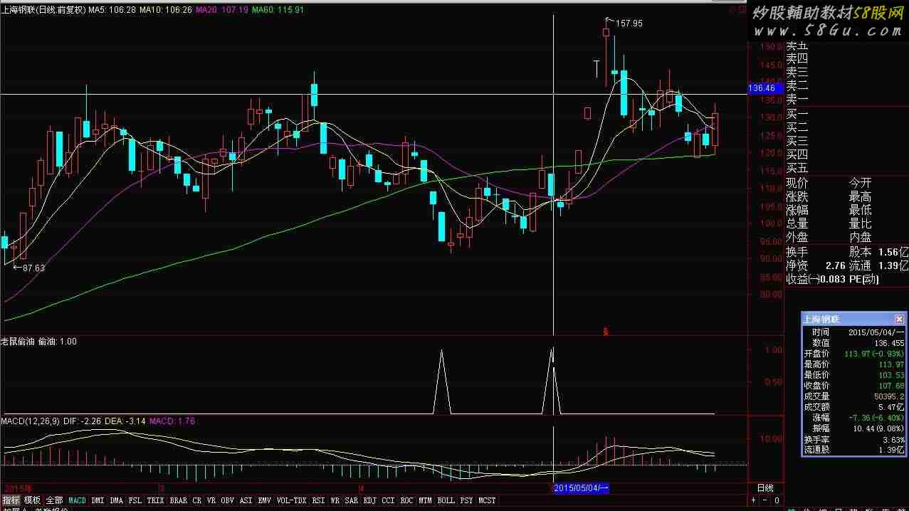The height and width of the screenshot is (511, 909).
Task: Switch indicator to VR
Action: [211, 500]
